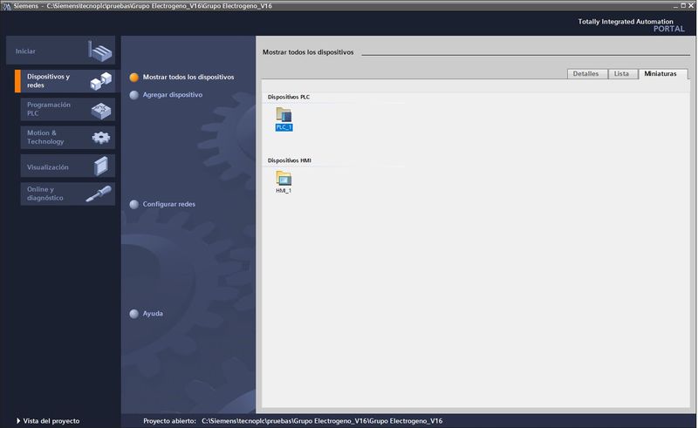Choose Agregar dispositivo action
This screenshot has height=428, width=698.
172,95
